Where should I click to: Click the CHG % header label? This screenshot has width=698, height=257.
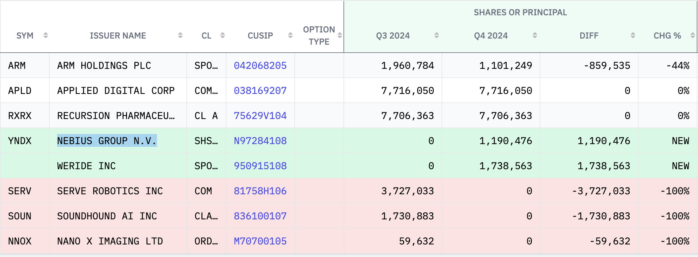(667, 35)
